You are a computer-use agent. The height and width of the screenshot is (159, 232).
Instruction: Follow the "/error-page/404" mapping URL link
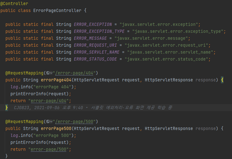coord(74,73)
